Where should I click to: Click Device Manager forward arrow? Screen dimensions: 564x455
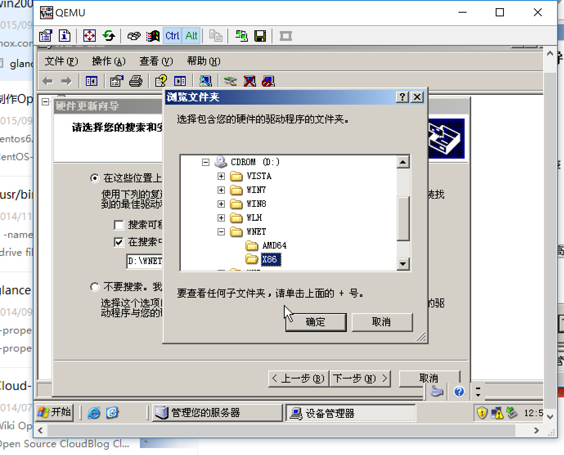(66, 81)
